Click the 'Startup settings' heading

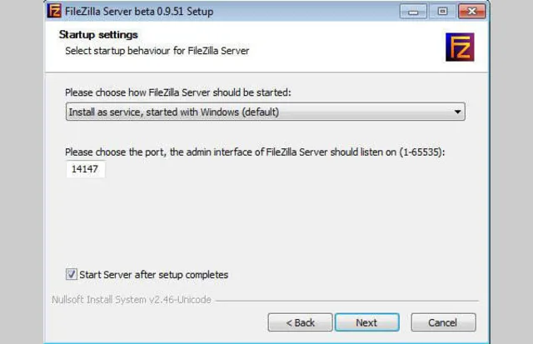(98, 35)
